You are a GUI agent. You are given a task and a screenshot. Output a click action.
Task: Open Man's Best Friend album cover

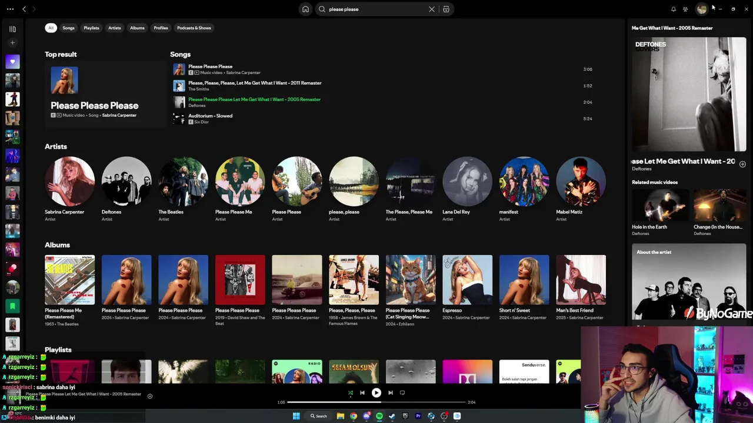[581, 280]
